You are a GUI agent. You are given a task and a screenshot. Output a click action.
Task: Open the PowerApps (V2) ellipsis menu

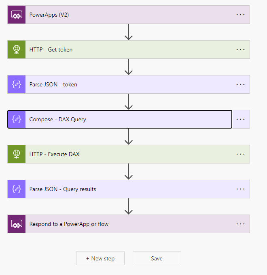coord(241,15)
